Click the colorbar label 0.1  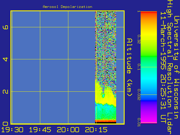tap(139, 67)
